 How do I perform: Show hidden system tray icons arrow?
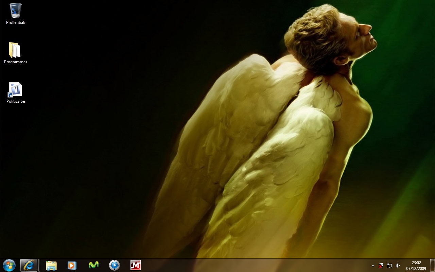(373, 266)
